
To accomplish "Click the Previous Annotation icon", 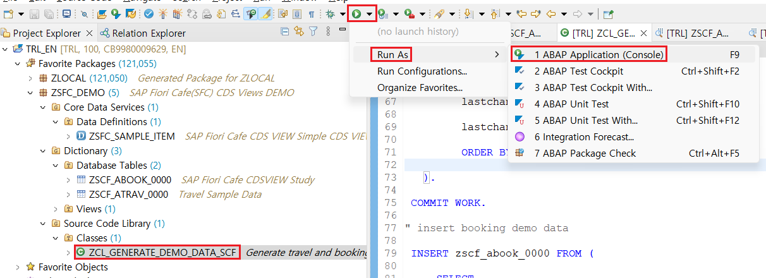I will [x=495, y=14].
